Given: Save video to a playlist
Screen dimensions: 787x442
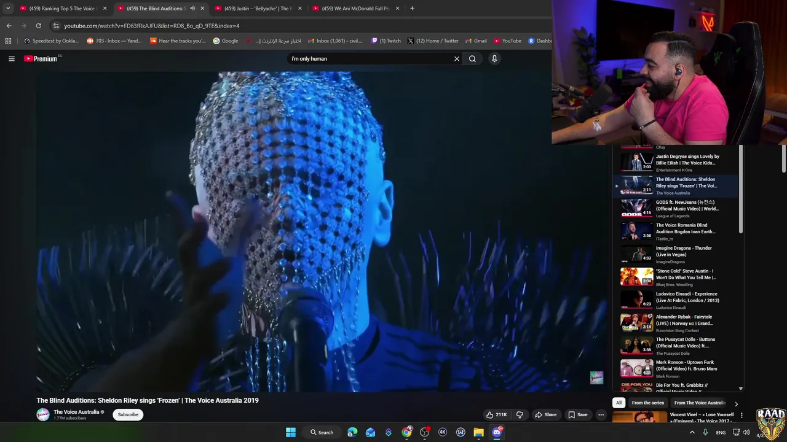Looking at the screenshot, I should (x=577, y=414).
